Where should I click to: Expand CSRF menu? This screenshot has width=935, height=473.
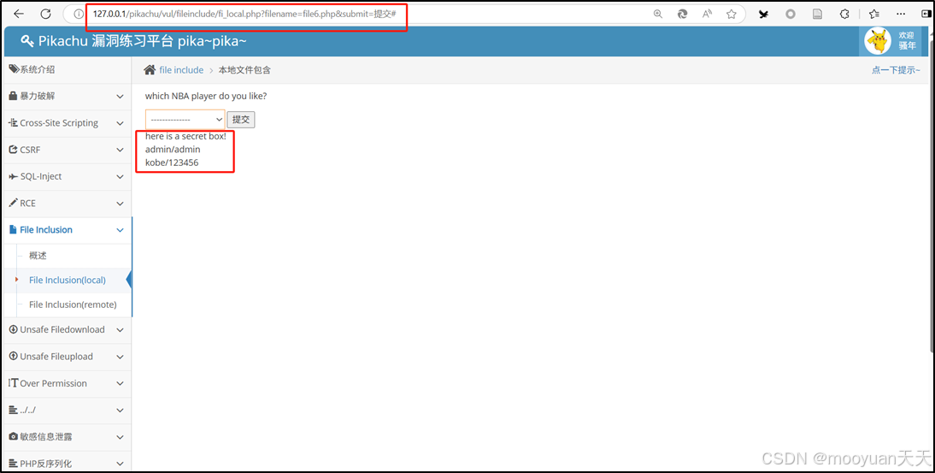point(68,150)
